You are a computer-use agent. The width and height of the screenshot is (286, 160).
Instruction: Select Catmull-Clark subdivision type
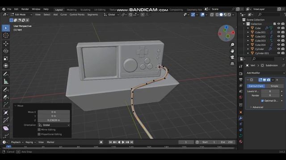click(x=256, y=86)
